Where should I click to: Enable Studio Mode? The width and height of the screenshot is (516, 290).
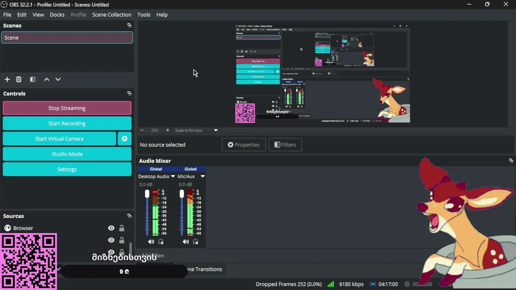click(x=67, y=154)
